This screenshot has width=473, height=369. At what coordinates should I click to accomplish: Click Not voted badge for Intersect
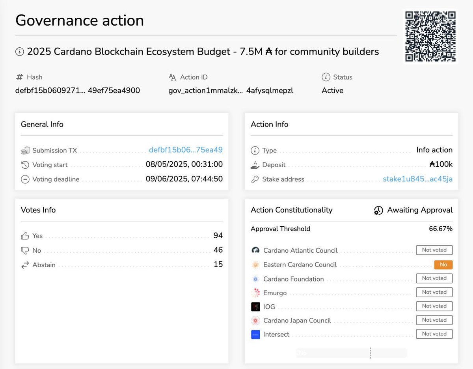coord(434,334)
